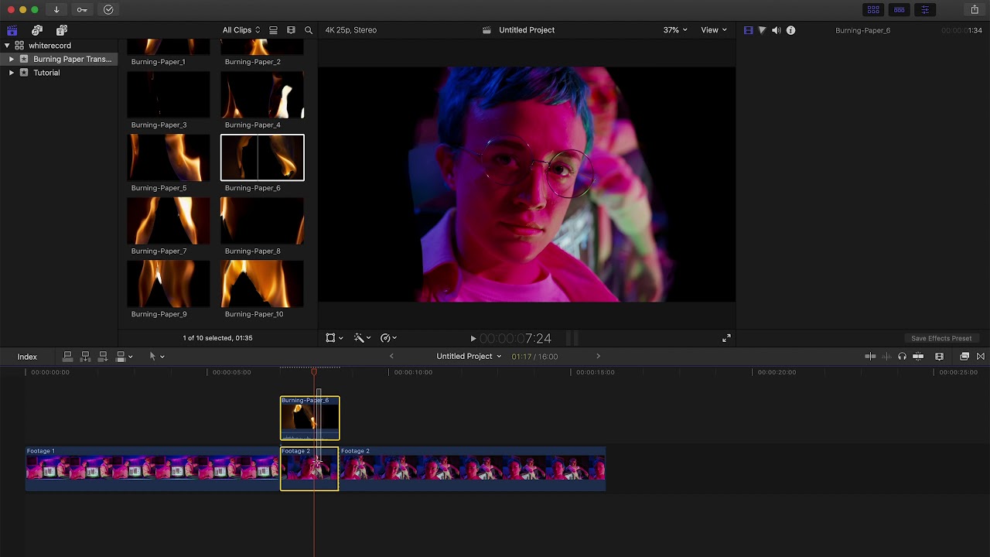Expand the Burning Paper Trans... event
Image resolution: width=990 pixels, height=557 pixels.
coord(12,59)
